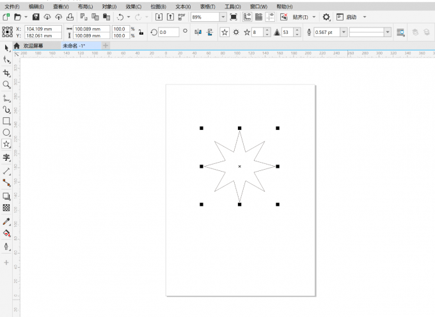Add new document tab with plus button

pyautogui.click(x=106, y=46)
